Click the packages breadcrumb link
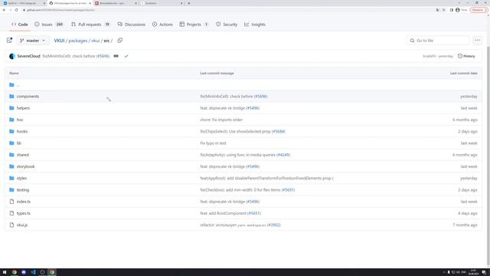Viewport: 490px width, 276px height. pos(78,41)
